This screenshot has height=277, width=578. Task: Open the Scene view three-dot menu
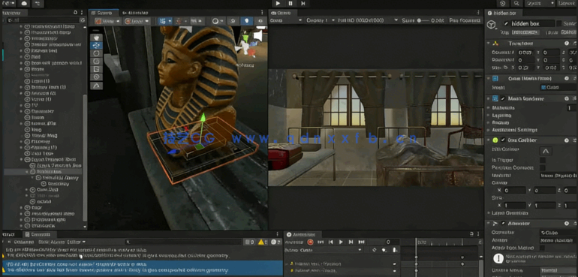coord(262,13)
